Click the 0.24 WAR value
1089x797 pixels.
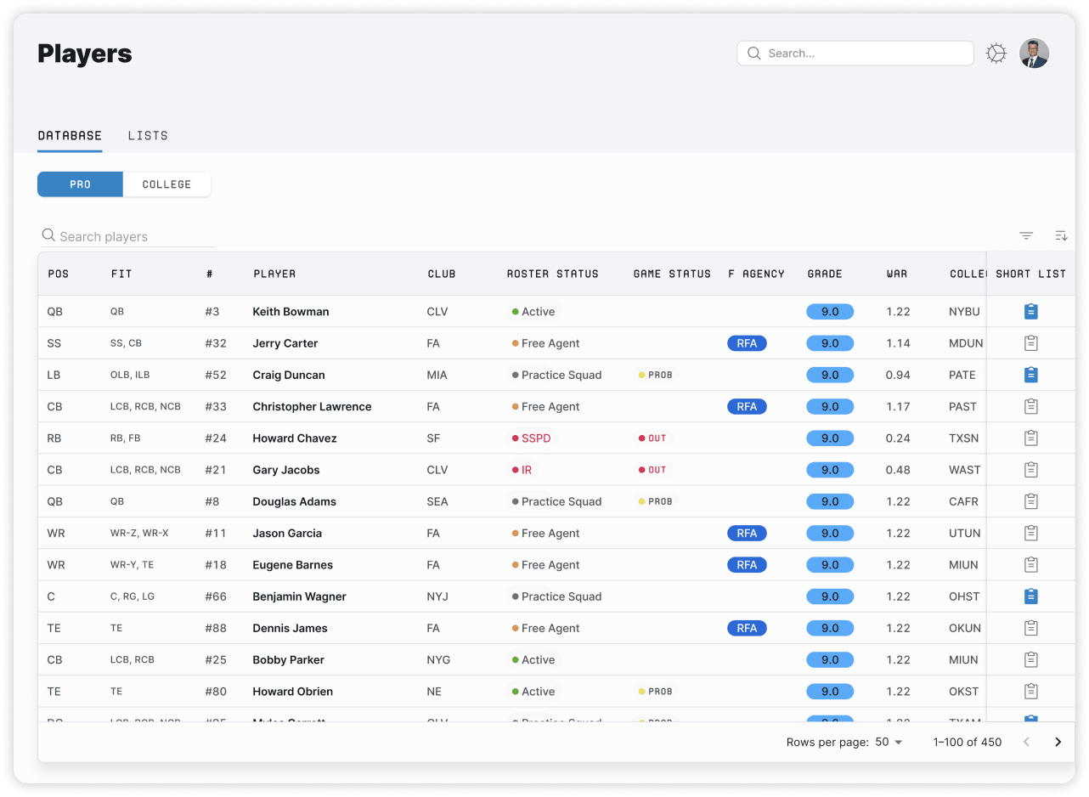click(898, 438)
